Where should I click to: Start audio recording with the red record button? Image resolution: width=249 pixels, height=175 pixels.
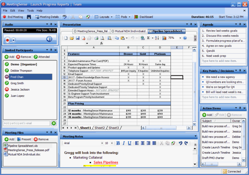(7, 40)
